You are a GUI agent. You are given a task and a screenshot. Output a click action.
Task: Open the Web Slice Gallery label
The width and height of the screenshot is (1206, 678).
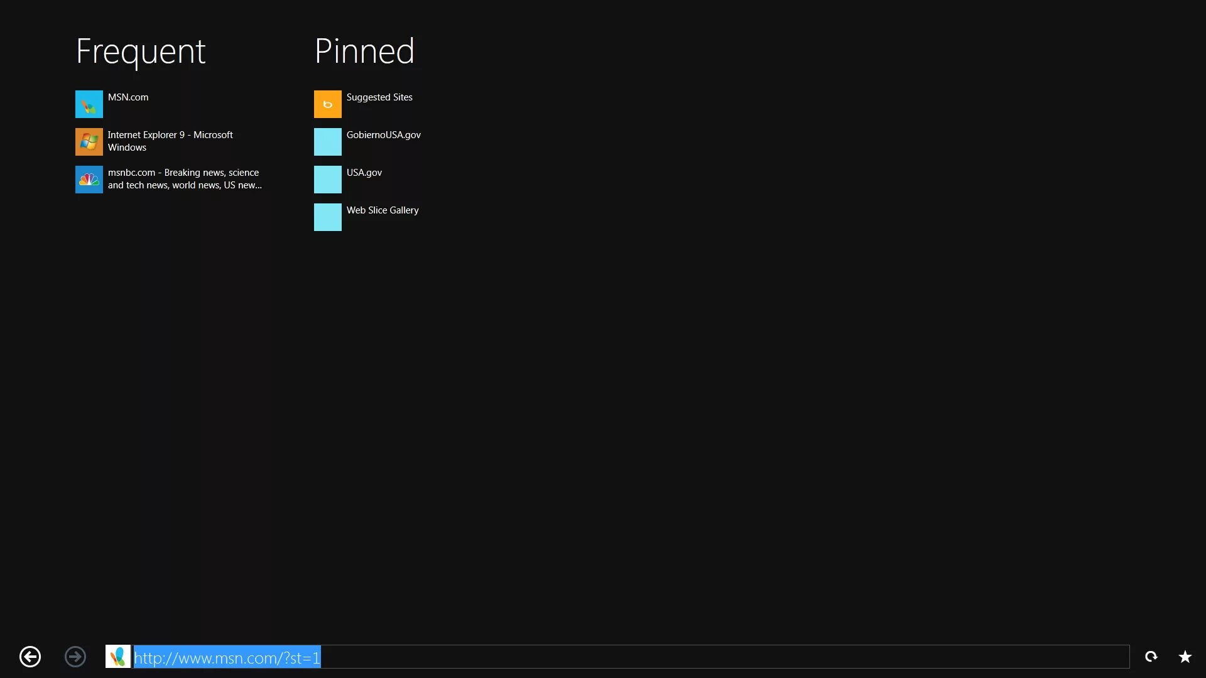[x=383, y=210]
